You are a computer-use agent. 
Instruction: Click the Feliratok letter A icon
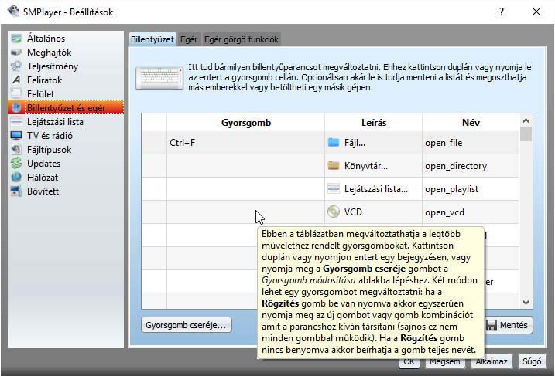click(16, 80)
